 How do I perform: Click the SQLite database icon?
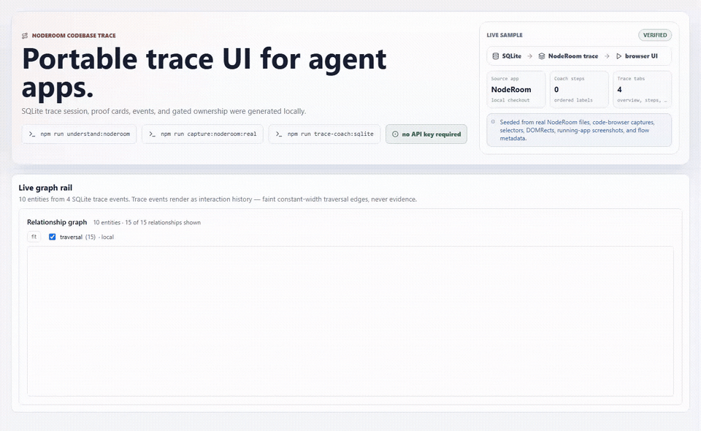click(x=495, y=56)
